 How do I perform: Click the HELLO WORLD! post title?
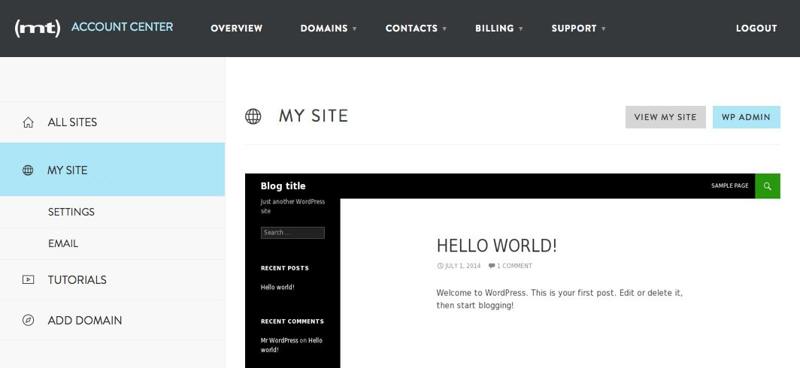(x=496, y=246)
